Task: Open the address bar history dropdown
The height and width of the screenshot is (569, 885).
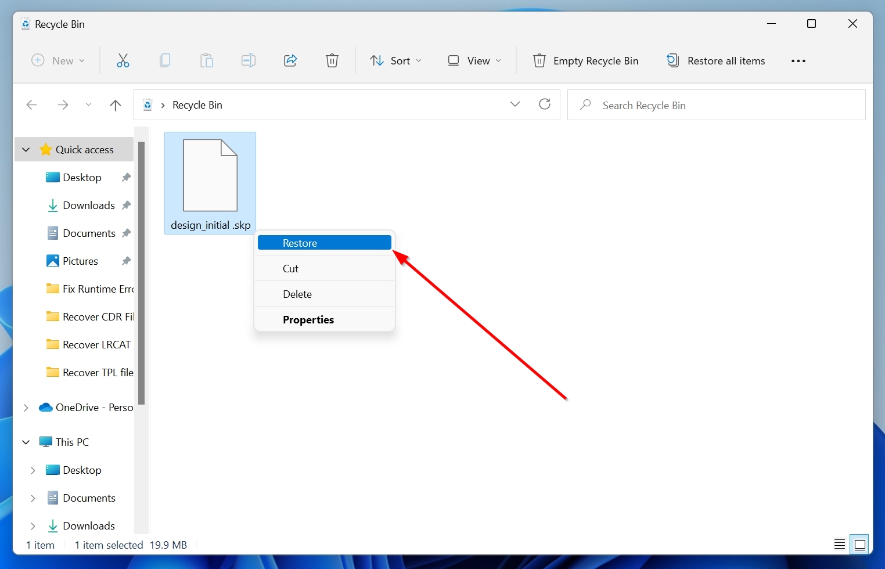Action: coord(515,104)
